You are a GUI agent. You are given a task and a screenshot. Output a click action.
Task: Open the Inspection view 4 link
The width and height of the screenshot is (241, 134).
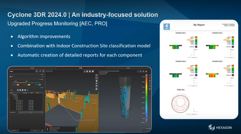(217, 61)
